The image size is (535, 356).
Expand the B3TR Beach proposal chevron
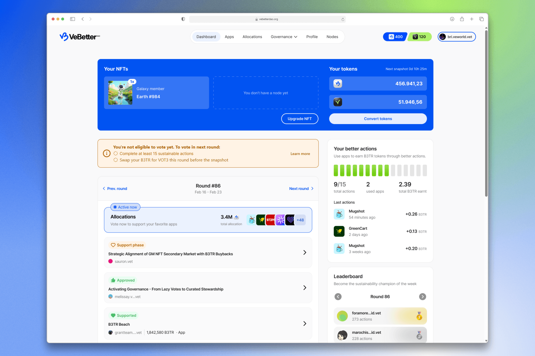(305, 323)
